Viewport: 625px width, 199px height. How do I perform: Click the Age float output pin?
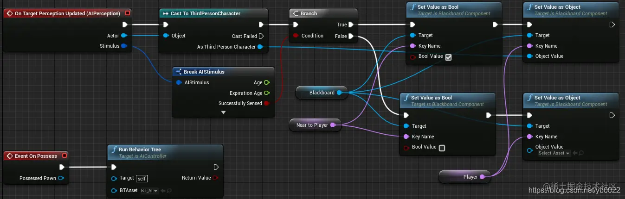tap(266, 82)
